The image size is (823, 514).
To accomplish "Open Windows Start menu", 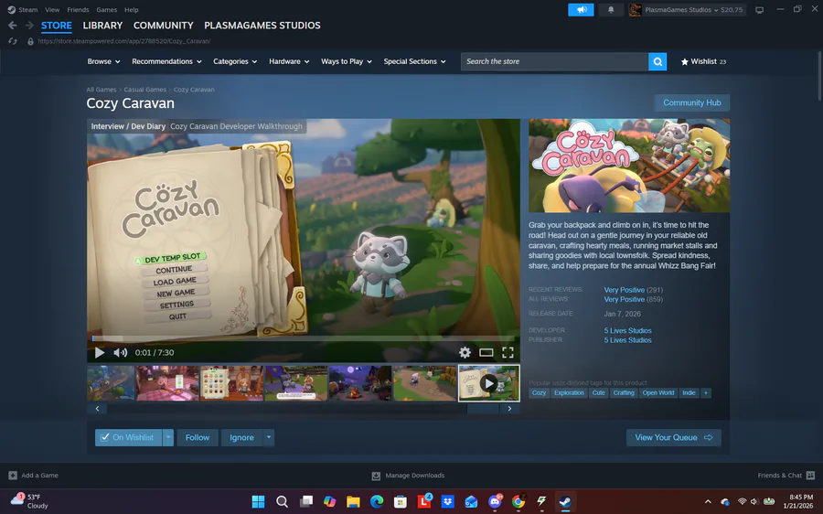I will pyautogui.click(x=258, y=501).
